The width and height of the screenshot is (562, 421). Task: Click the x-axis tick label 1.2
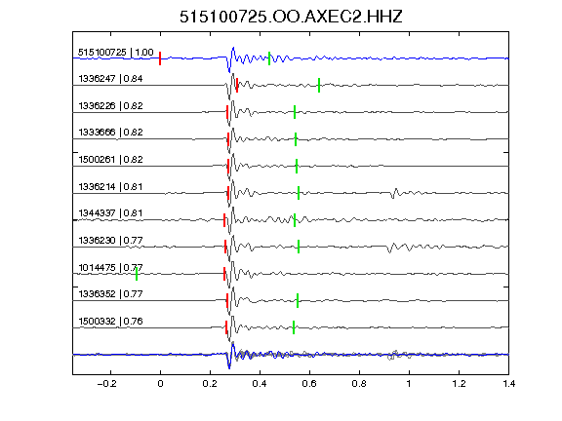point(459,384)
